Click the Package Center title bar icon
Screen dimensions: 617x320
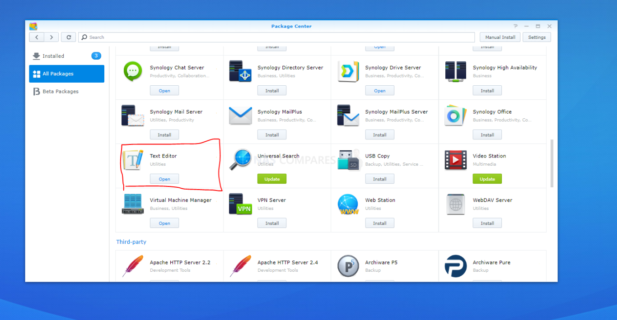coord(33,26)
